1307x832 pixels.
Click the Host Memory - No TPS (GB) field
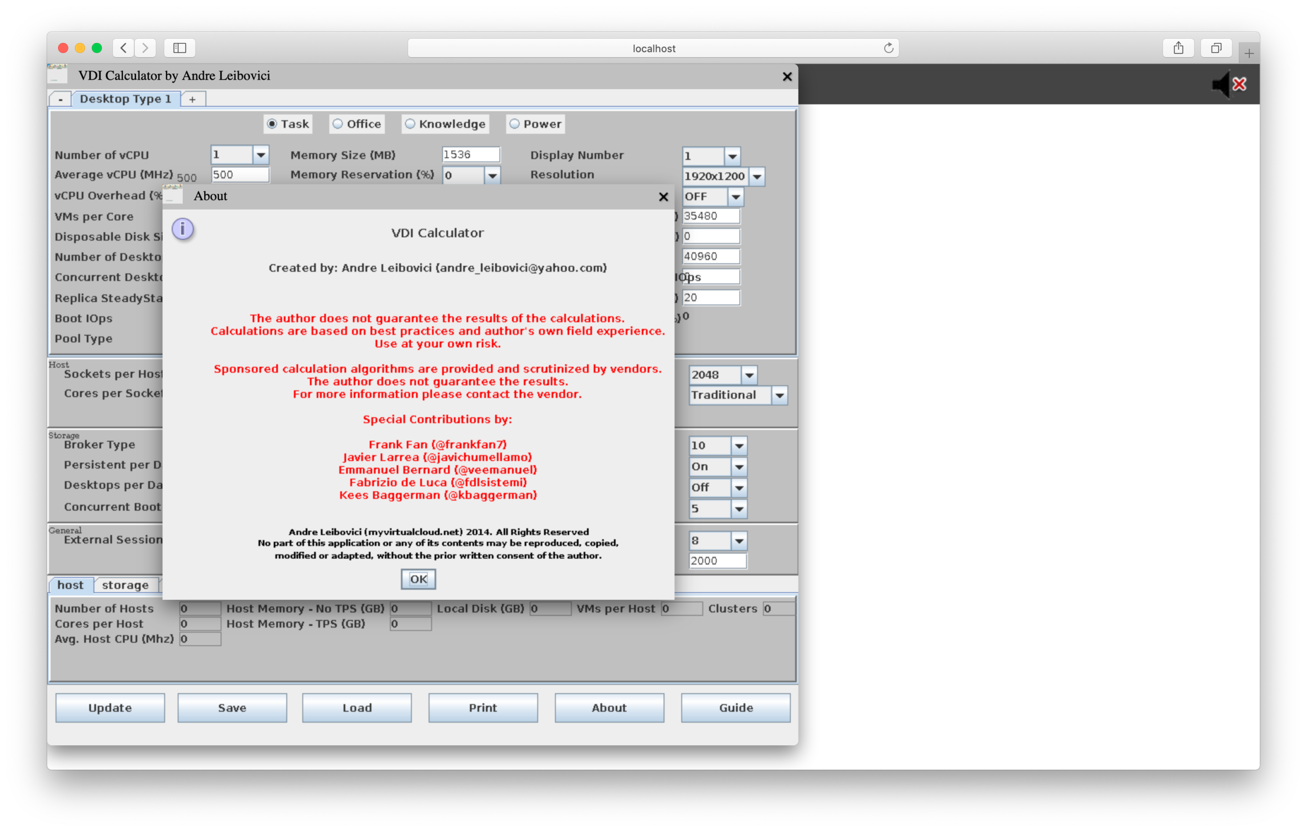pyautogui.click(x=411, y=609)
